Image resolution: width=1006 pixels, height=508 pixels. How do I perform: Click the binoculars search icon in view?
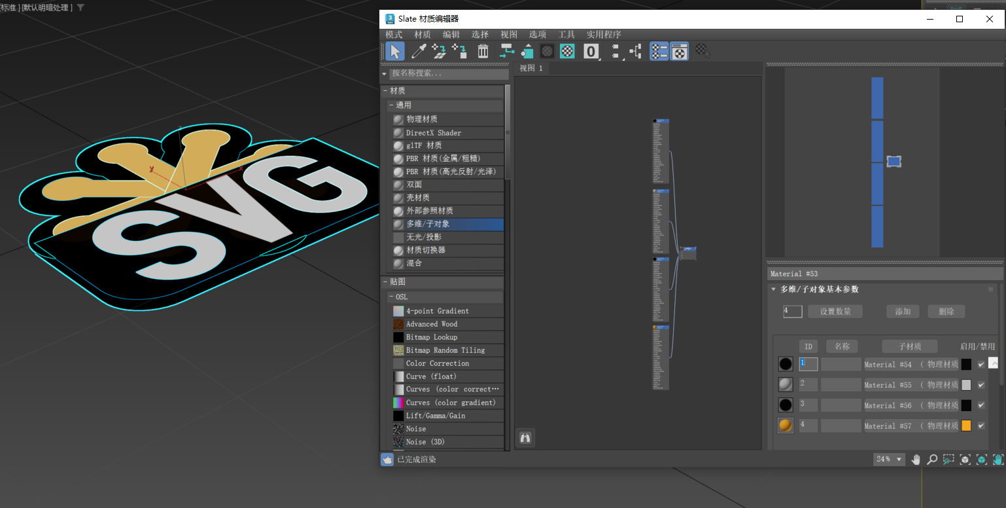tap(525, 438)
